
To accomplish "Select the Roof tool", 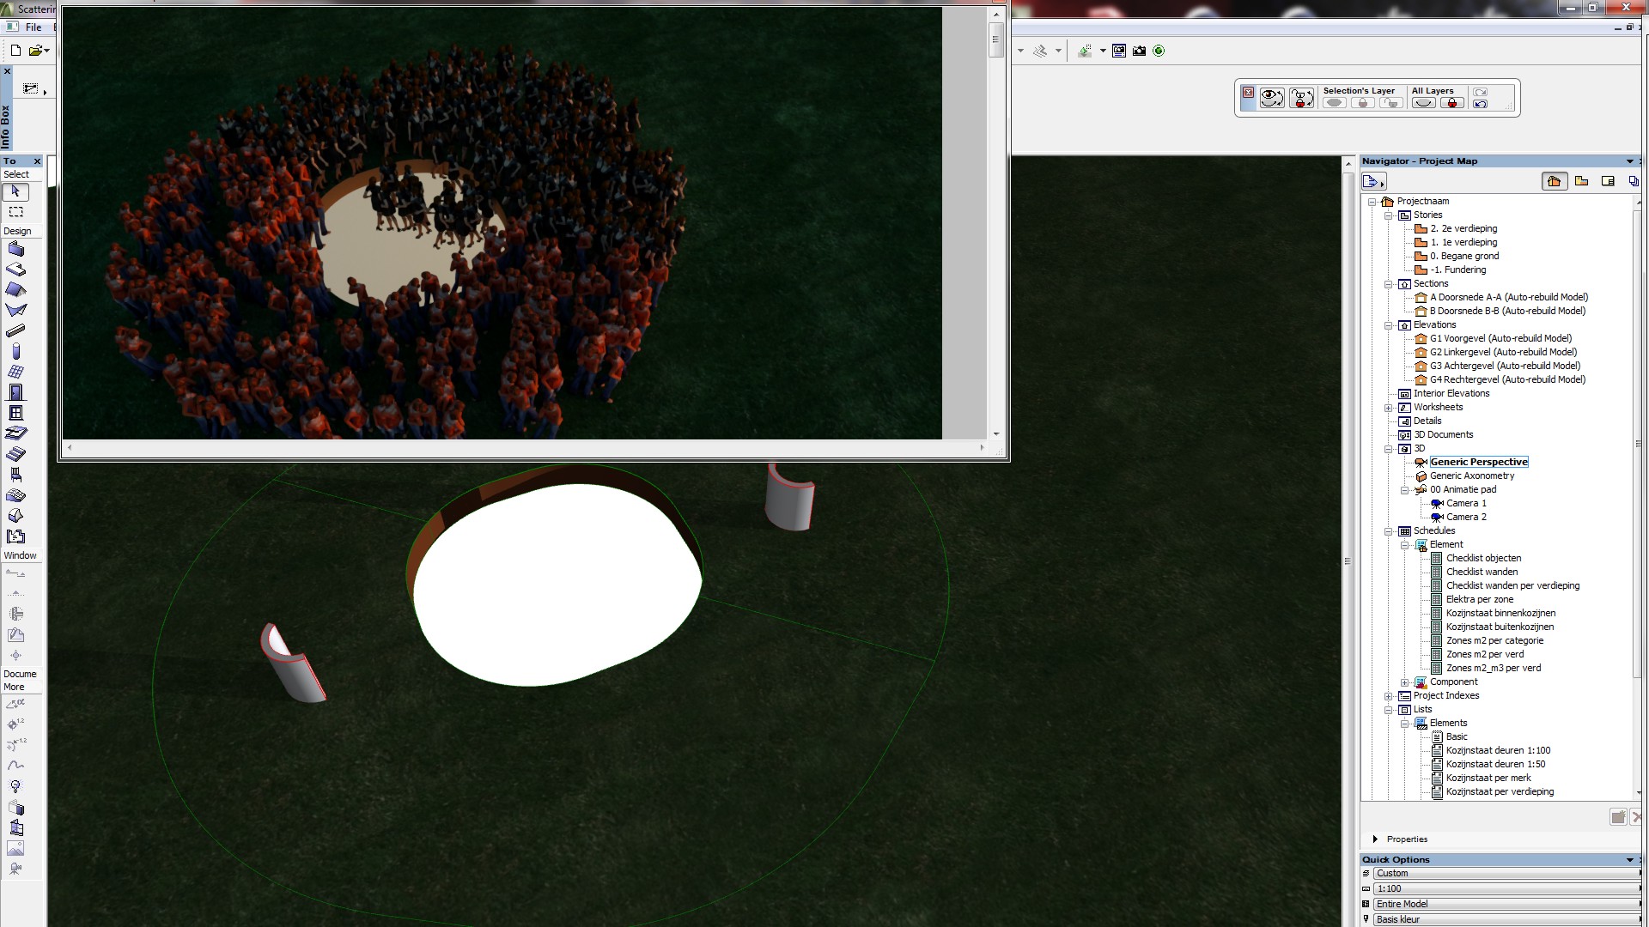I will tap(15, 290).
